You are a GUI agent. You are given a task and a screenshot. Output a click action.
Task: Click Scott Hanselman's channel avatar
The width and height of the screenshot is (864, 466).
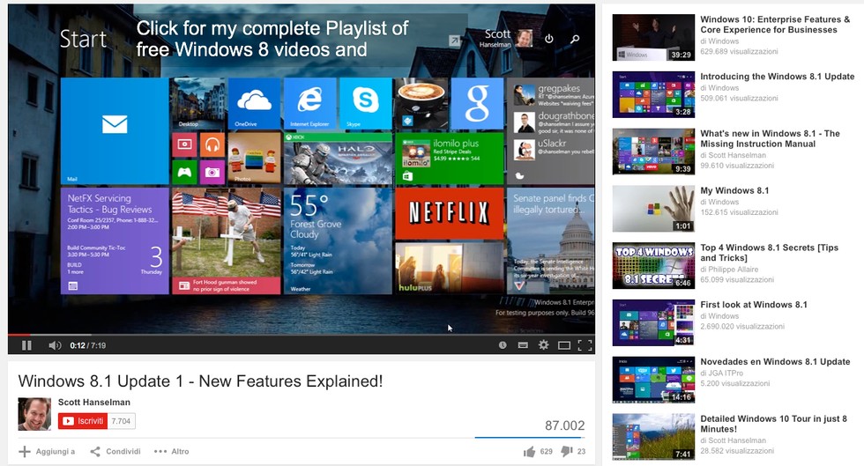click(x=34, y=414)
